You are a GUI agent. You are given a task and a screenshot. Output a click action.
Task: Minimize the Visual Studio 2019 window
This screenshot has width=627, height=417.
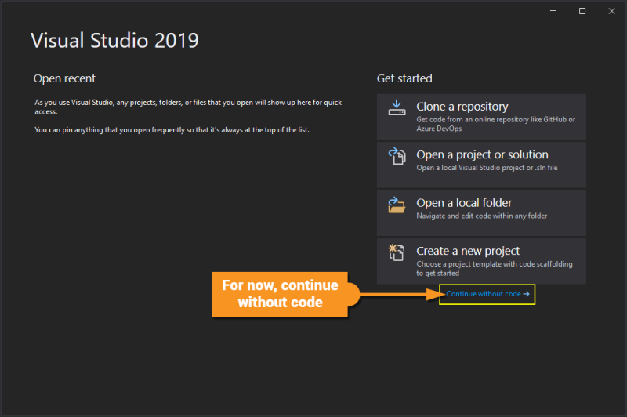556,11
